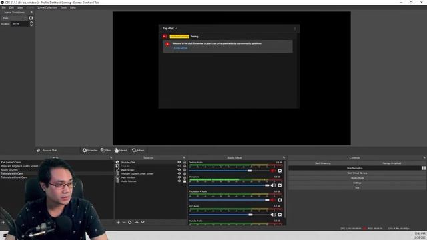Click the Stop Recording button

(x=354, y=168)
